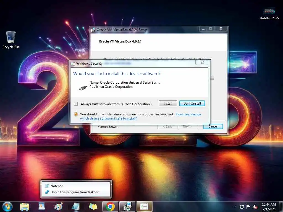Click the Name: Oracle Corporation Universal Serial Bus text

click(125, 82)
